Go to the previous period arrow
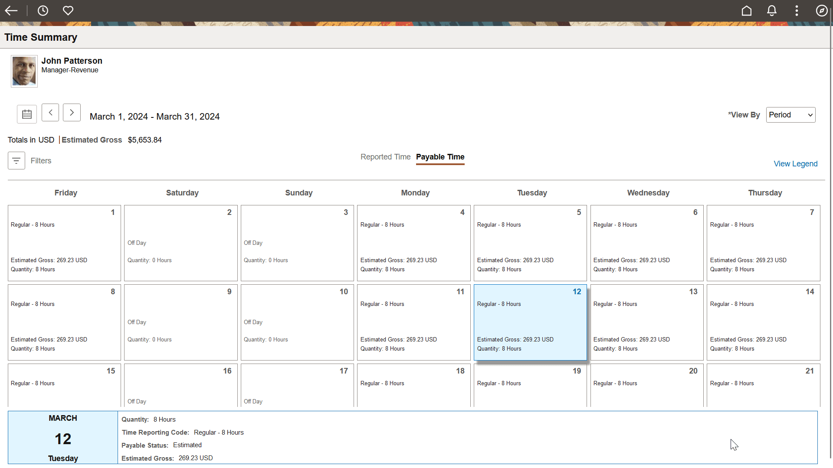833x468 pixels. pyautogui.click(x=50, y=112)
